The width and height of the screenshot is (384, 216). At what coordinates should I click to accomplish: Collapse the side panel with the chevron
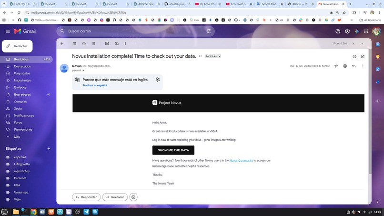pyautogui.click(x=378, y=202)
